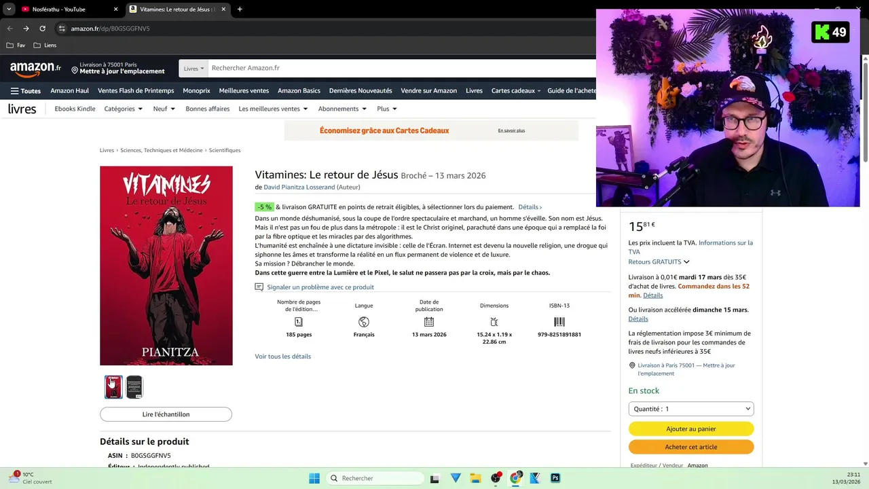Click the dimensions icon
The image size is (869, 489).
coord(494,322)
